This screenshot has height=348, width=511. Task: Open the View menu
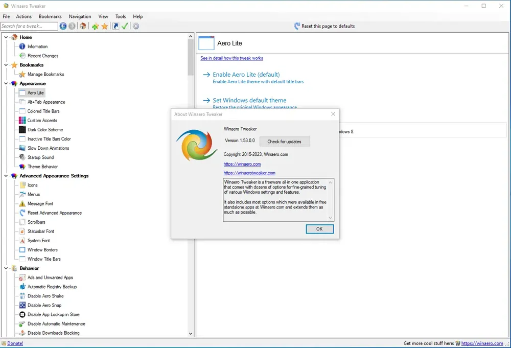103,16
